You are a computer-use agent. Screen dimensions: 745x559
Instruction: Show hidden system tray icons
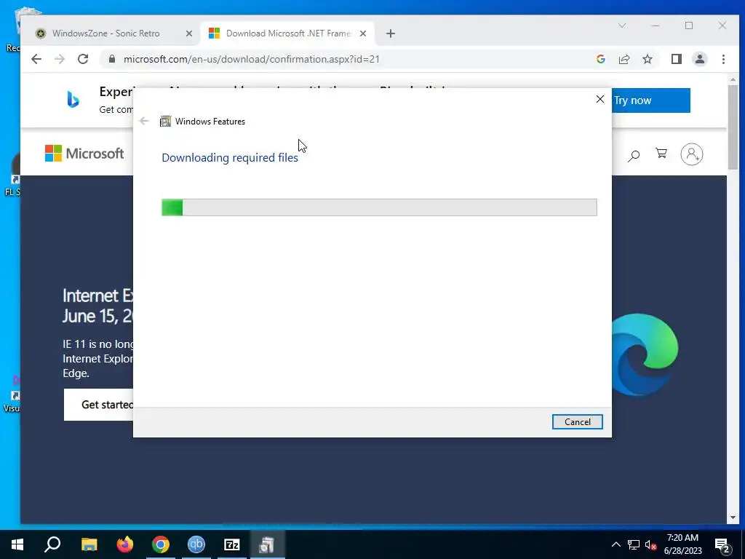click(x=615, y=544)
